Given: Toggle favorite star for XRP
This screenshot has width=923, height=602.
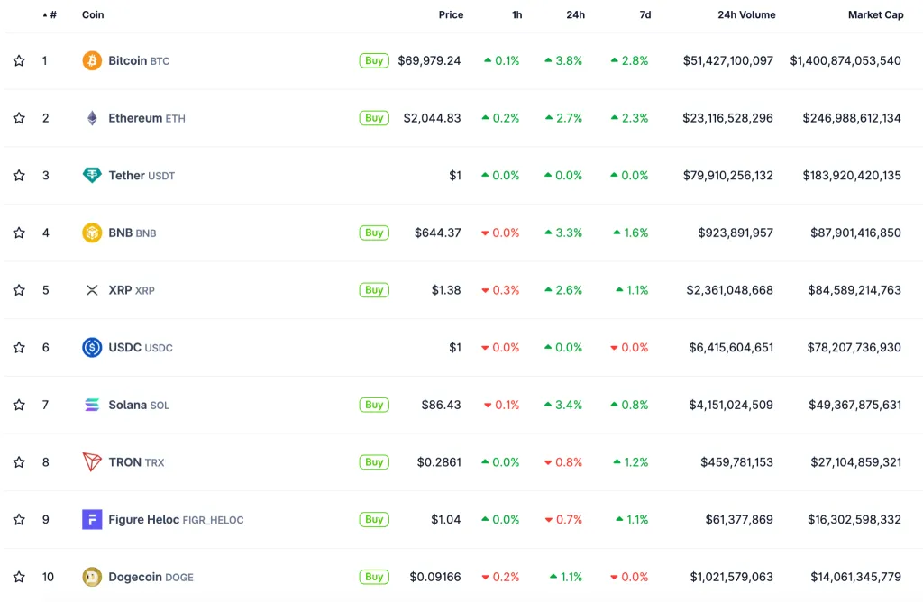Looking at the screenshot, I should [19, 290].
